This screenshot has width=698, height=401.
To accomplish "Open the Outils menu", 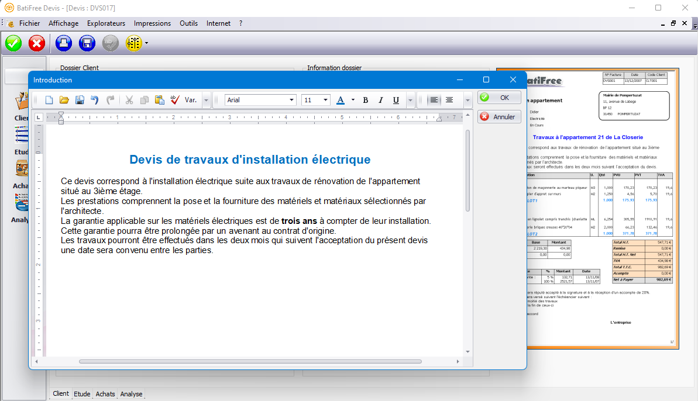I will [x=189, y=23].
